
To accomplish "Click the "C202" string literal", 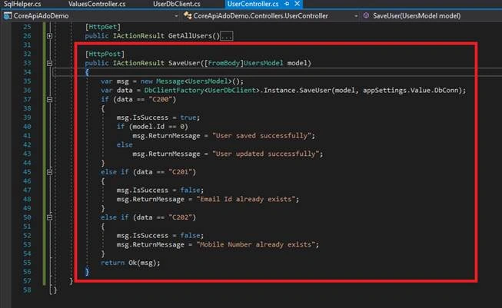I will tap(182, 217).
